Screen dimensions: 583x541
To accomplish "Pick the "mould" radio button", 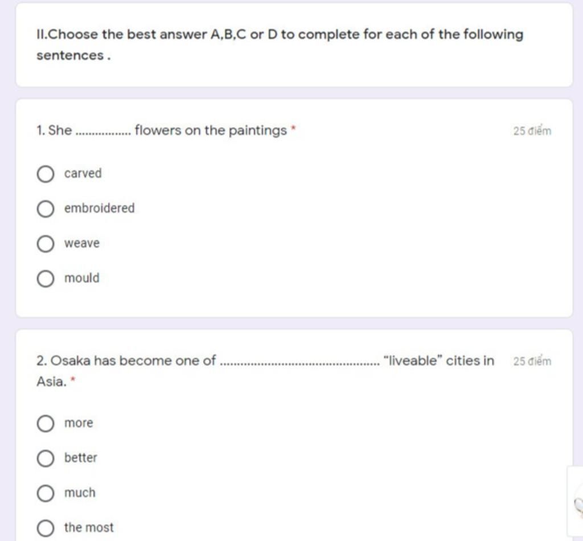I will (46, 279).
